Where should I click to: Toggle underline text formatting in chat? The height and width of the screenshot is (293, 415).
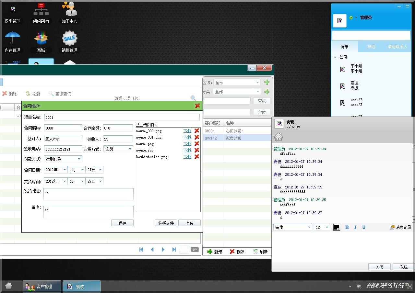pyautogui.click(x=364, y=227)
